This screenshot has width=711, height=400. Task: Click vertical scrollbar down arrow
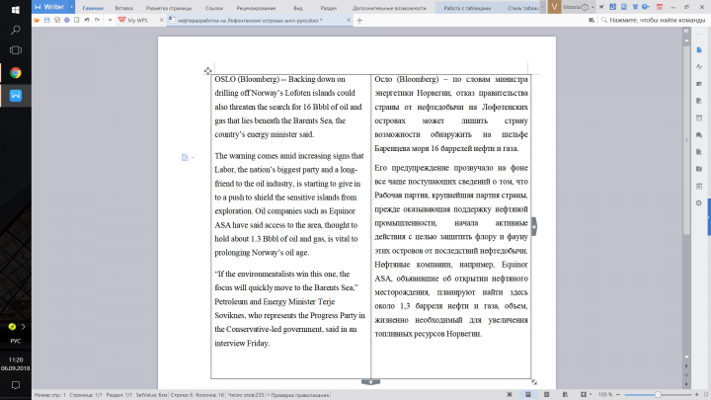[x=686, y=358]
